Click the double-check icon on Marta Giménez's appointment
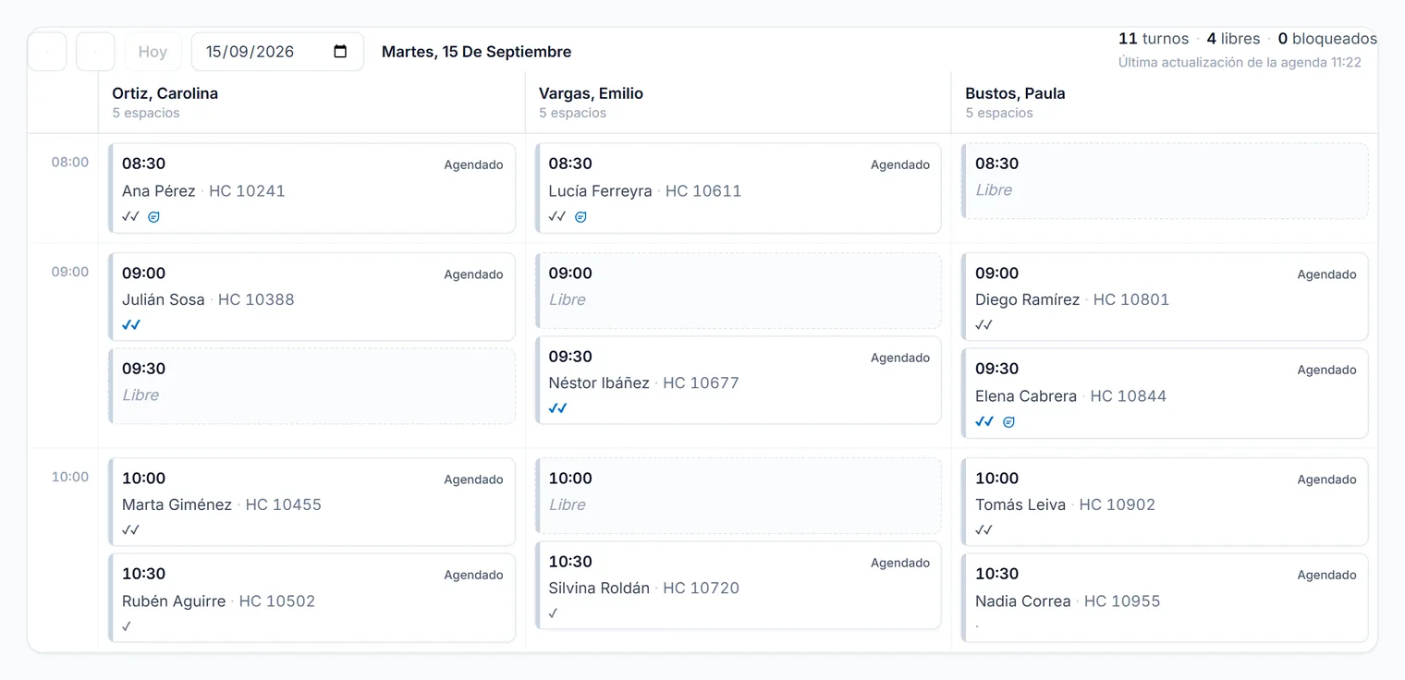 (130, 530)
